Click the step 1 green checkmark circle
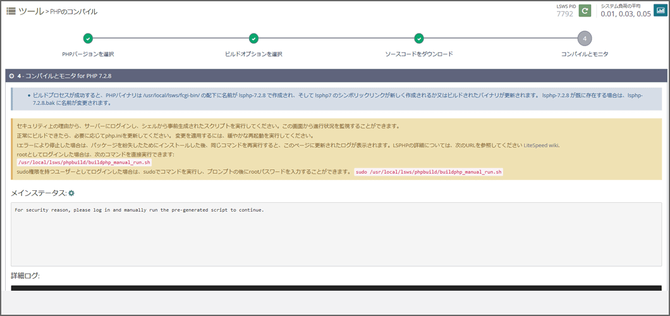Screen dimensions: 670x316 click(88, 39)
